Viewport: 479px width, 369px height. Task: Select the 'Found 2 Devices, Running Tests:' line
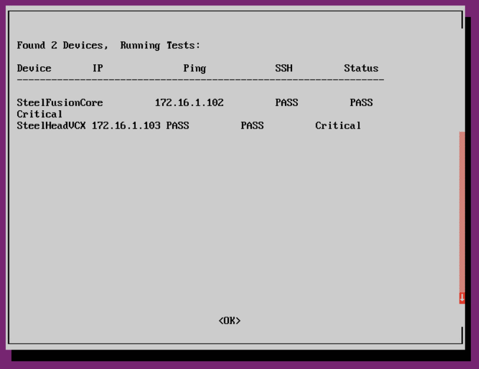tap(109, 45)
